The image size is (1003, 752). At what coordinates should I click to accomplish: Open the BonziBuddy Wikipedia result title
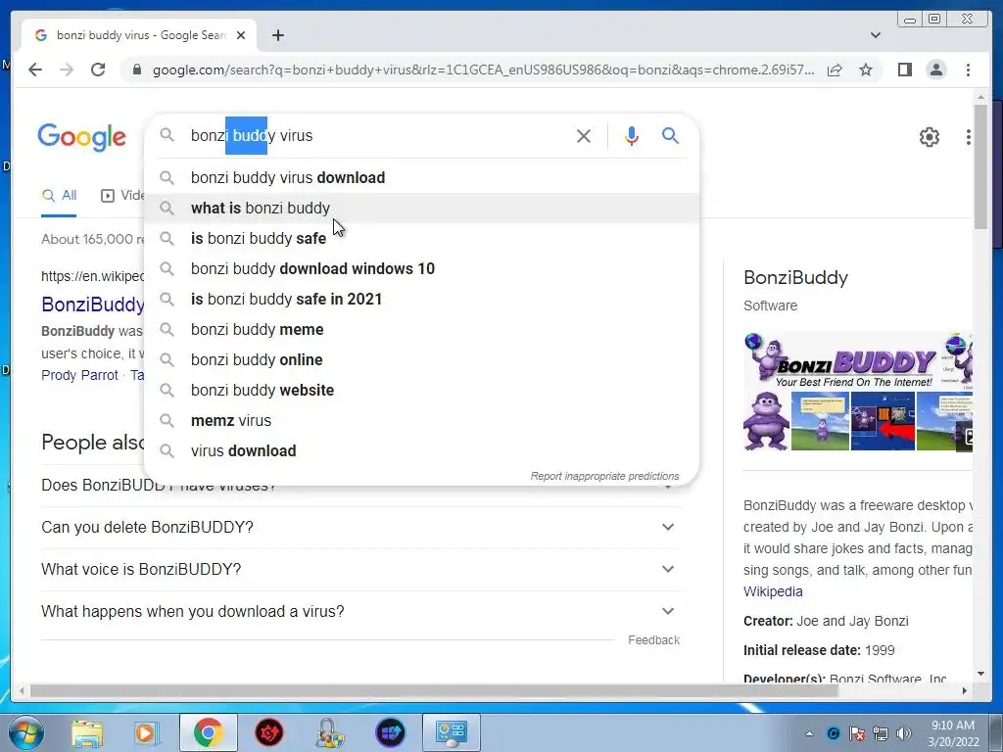[93, 305]
